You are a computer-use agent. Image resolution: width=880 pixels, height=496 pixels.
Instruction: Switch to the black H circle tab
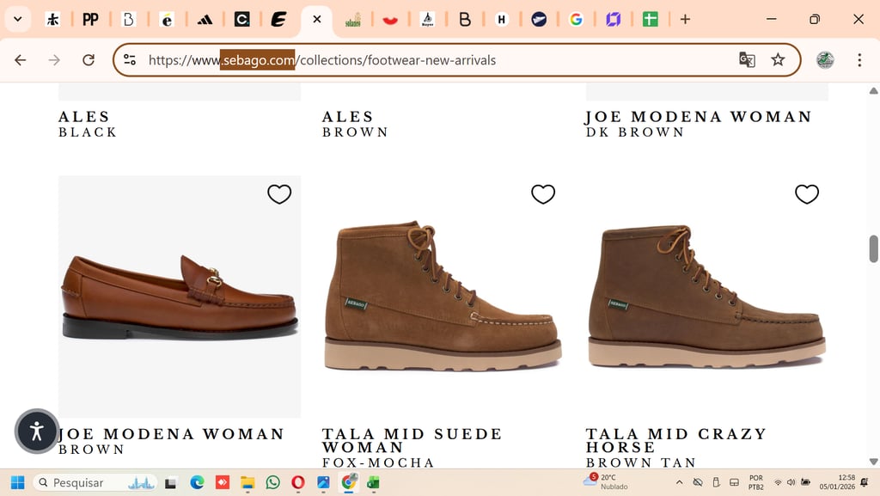(502, 20)
